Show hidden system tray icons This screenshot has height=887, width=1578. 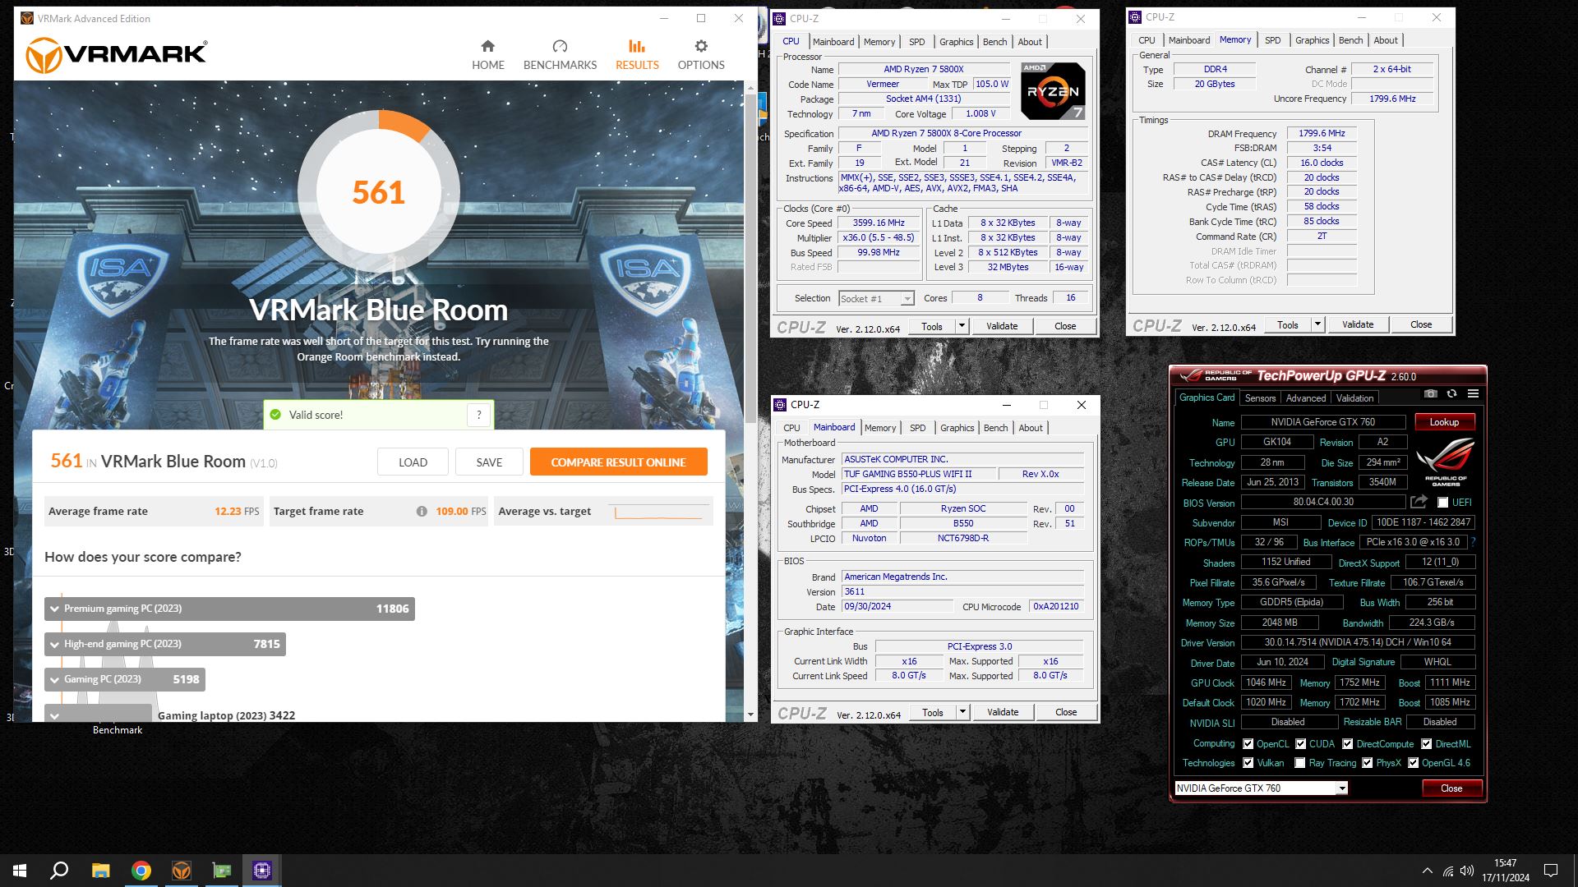click(1428, 871)
